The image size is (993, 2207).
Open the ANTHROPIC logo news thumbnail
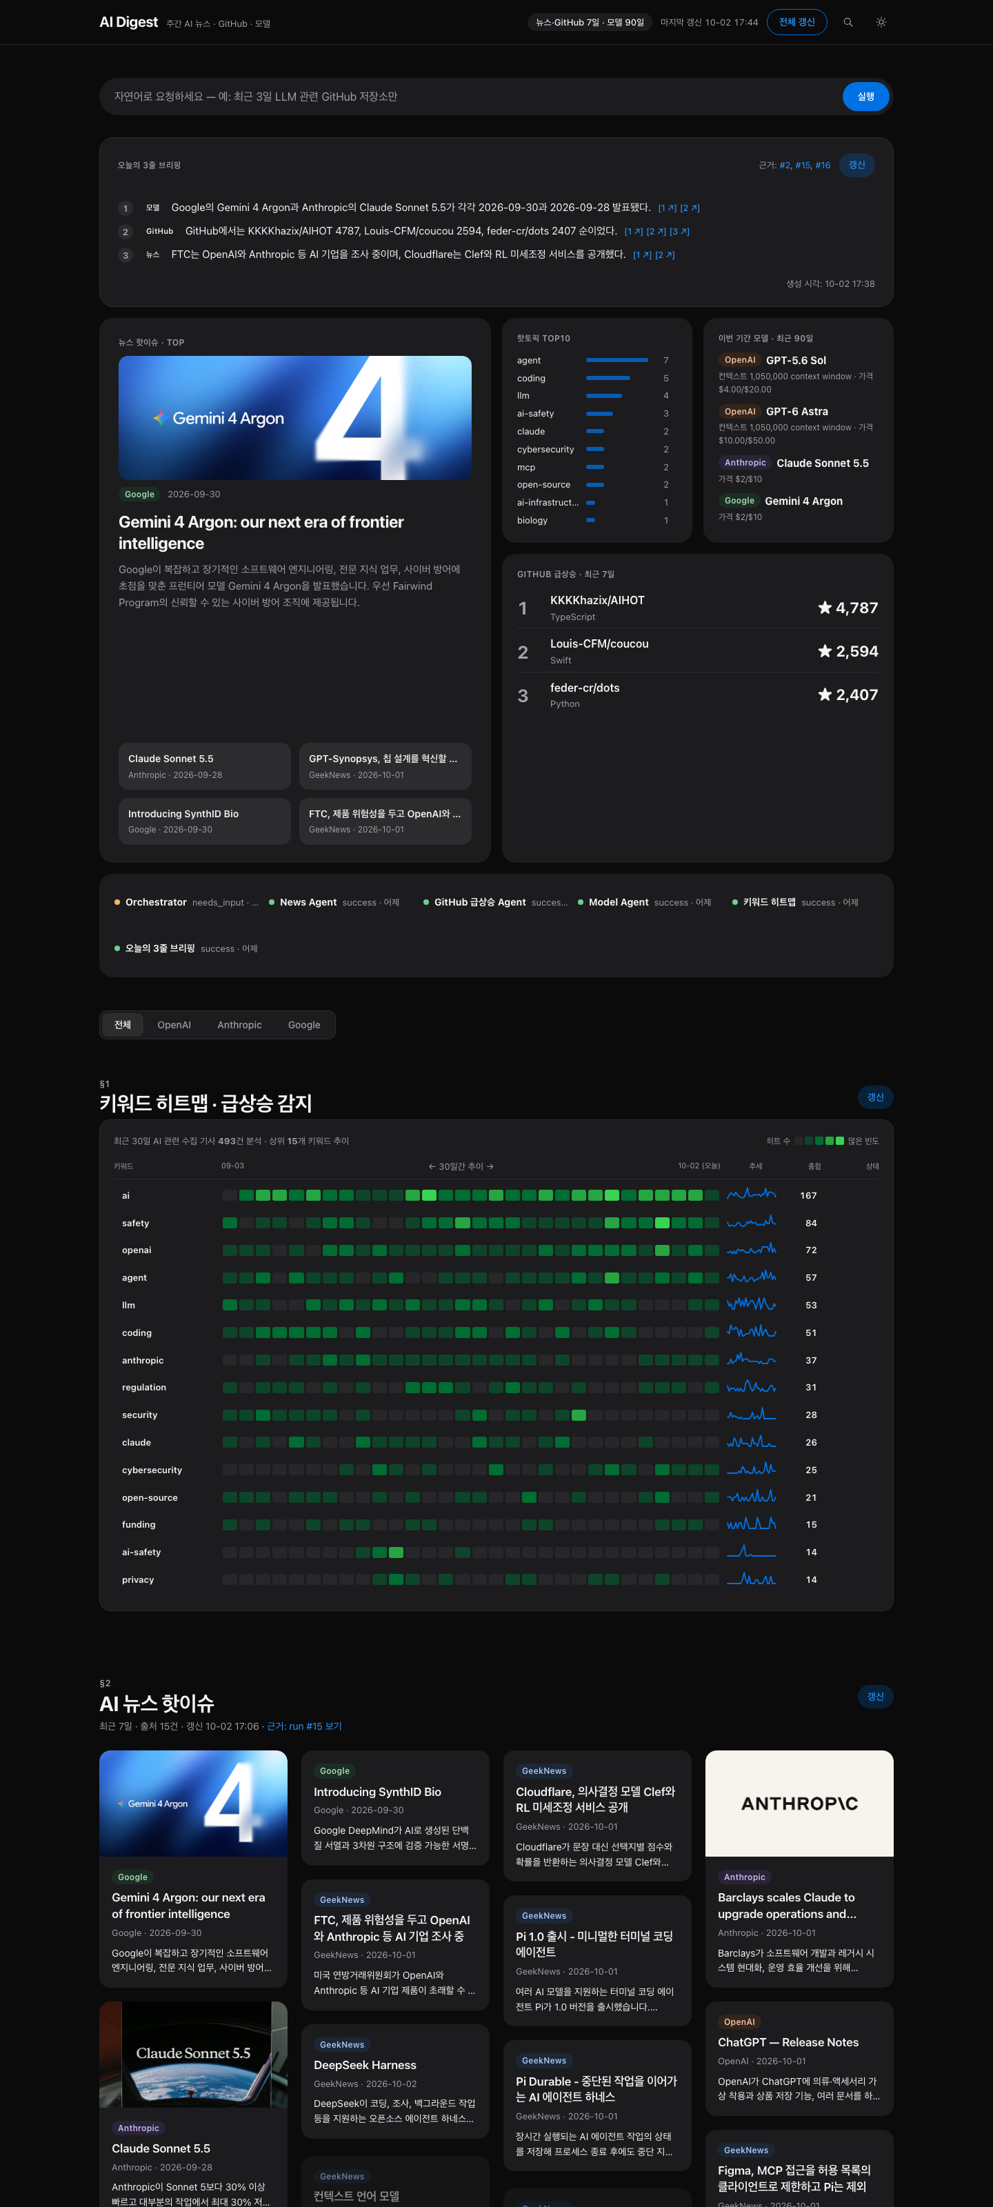coord(799,1803)
